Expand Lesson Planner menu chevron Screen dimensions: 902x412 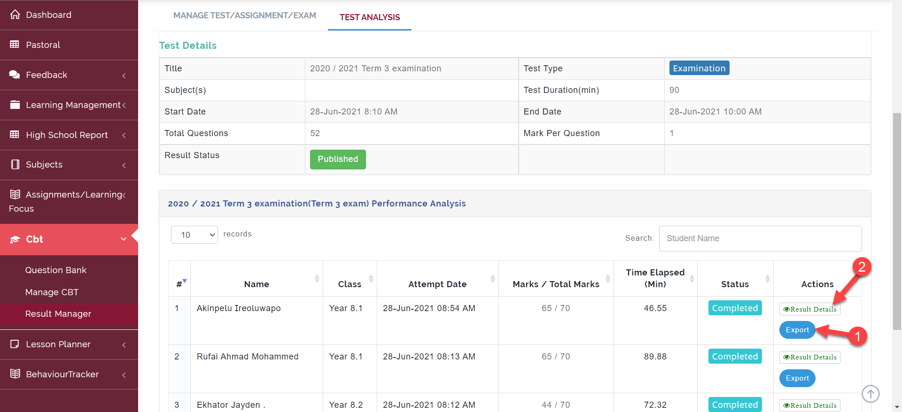pyautogui.click(x=124, y=345)
